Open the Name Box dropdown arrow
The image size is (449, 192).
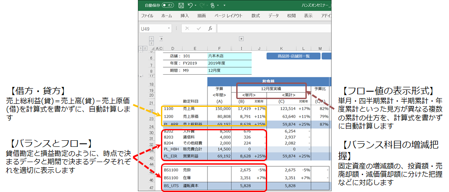pyautogui.click(x=169, y=28)
